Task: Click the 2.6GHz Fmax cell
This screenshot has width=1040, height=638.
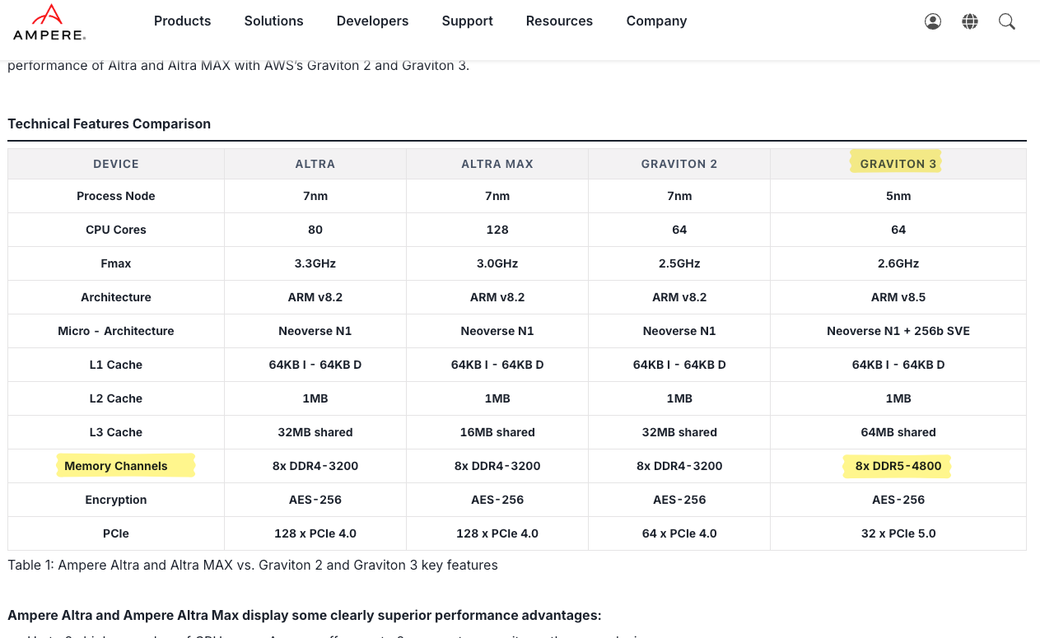Action: click(x=898, y=263)
